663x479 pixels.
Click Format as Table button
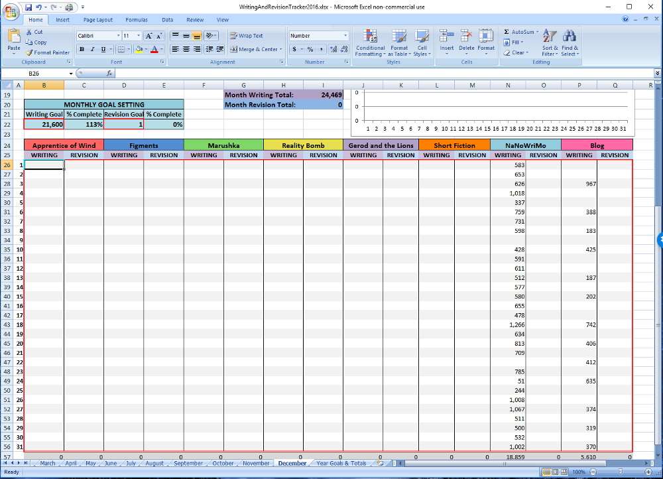(399, 42)
